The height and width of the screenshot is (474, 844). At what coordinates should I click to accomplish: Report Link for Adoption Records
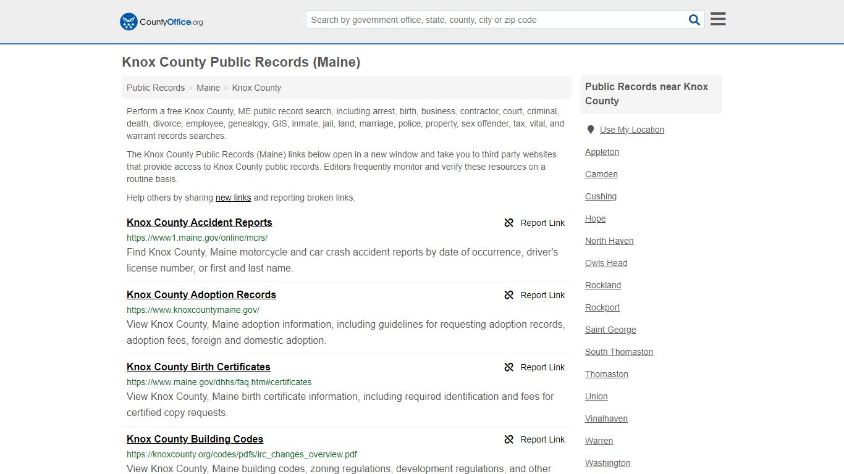click(542, 295)
